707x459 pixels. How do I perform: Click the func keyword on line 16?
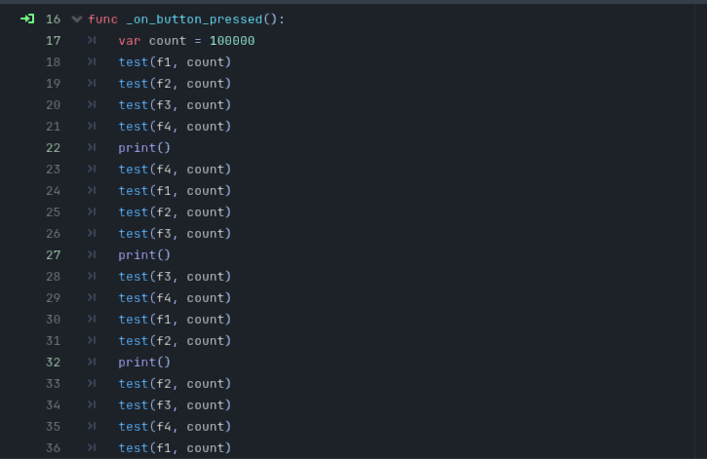[x=102, y=19]
